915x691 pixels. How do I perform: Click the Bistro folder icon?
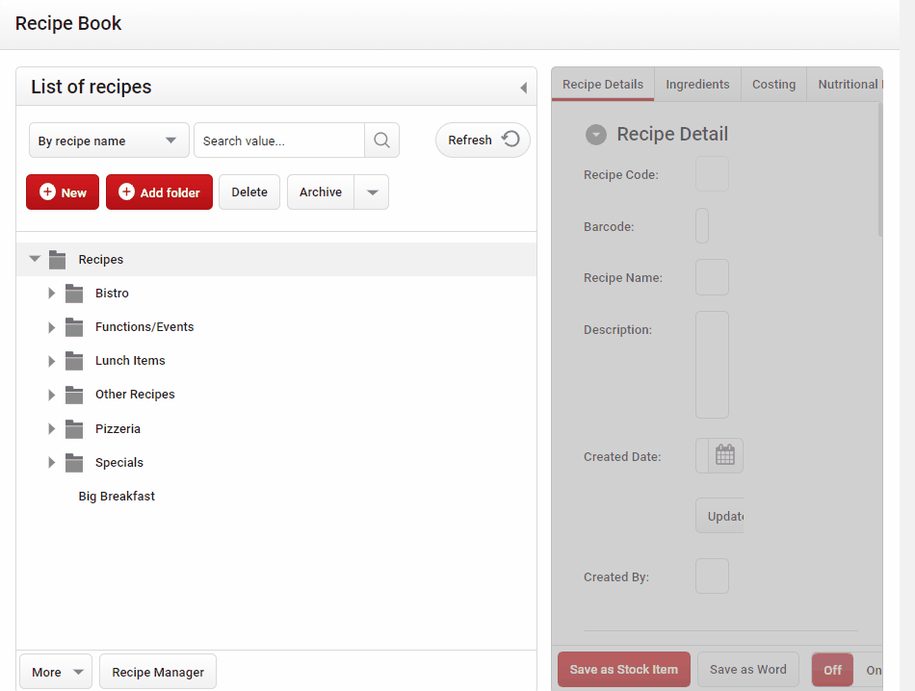(x=74, y=294)
